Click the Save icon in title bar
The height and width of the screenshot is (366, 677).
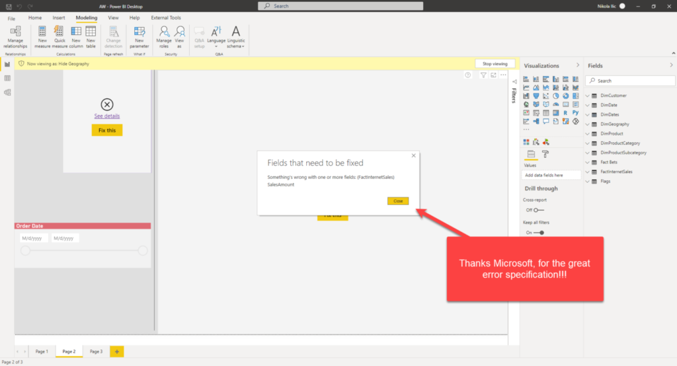[x=9, y=7]
